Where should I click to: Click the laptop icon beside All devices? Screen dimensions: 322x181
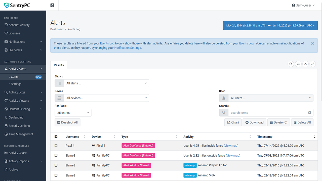pos(59,98)
